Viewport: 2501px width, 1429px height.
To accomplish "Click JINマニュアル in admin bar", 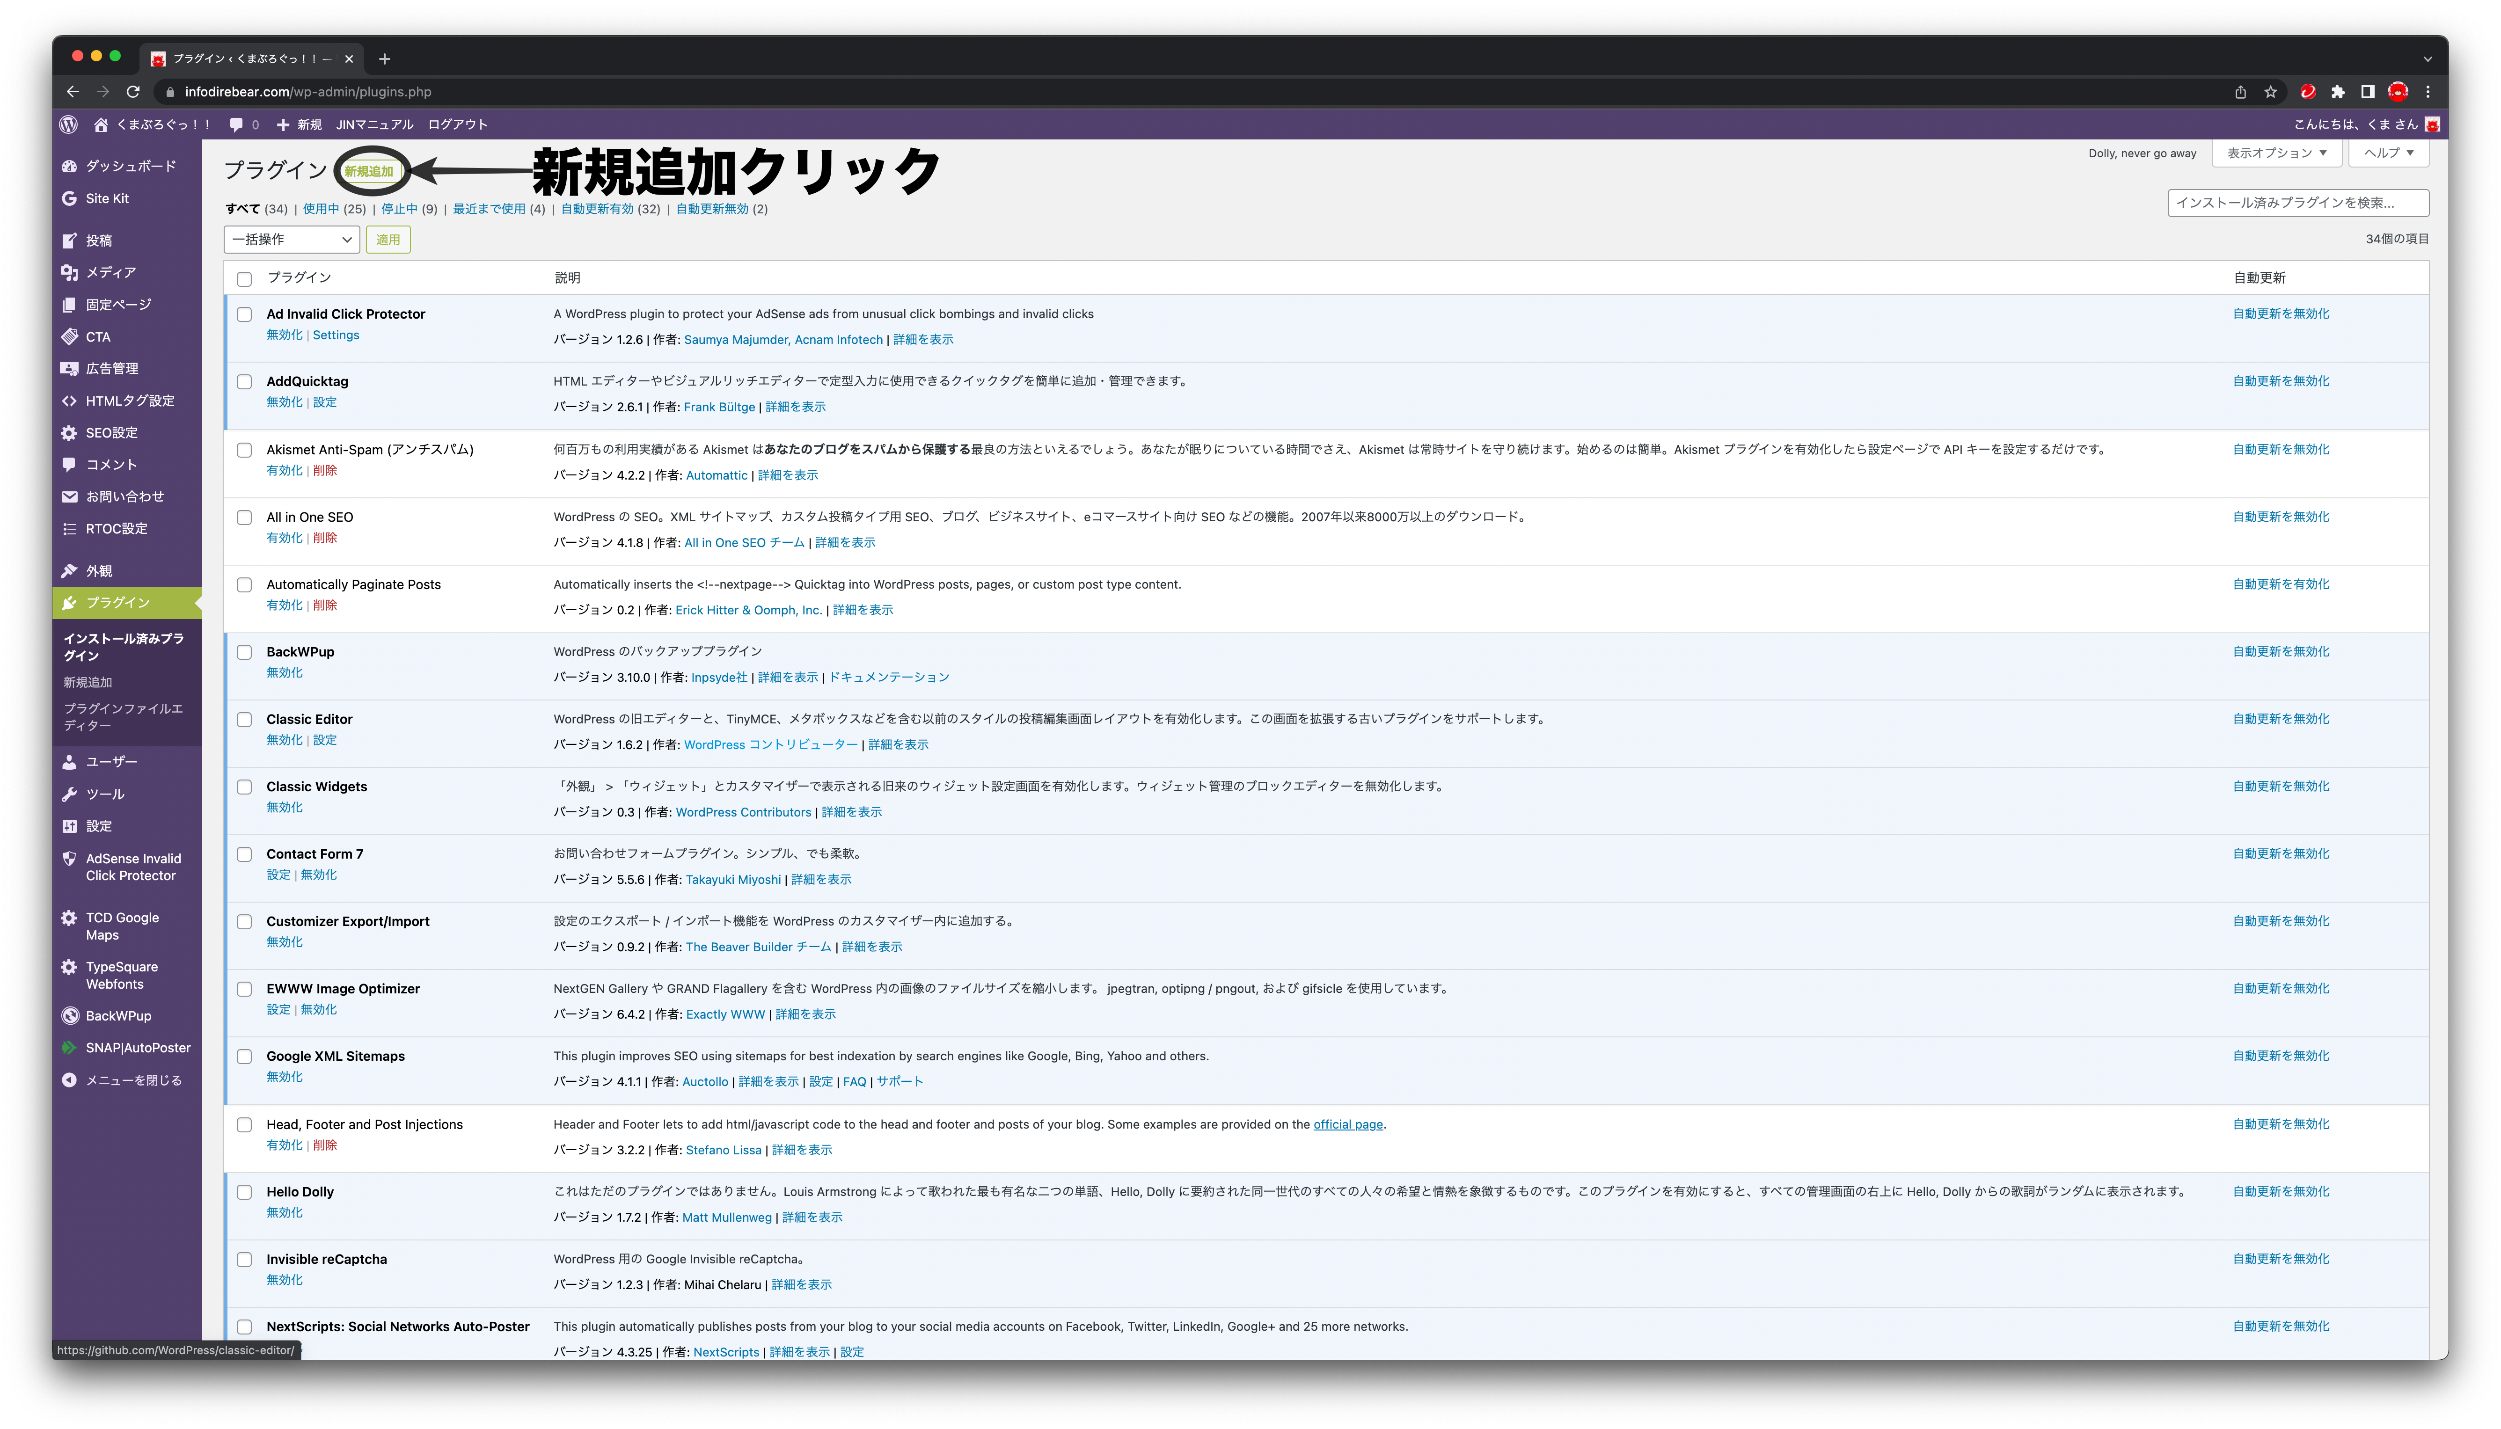I will pos(374,124).
